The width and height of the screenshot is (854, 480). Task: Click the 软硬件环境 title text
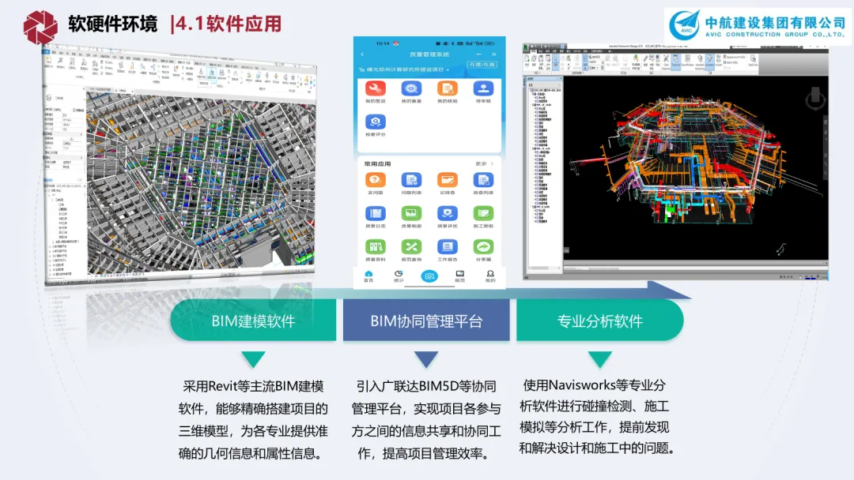click(x=113, y=24)
